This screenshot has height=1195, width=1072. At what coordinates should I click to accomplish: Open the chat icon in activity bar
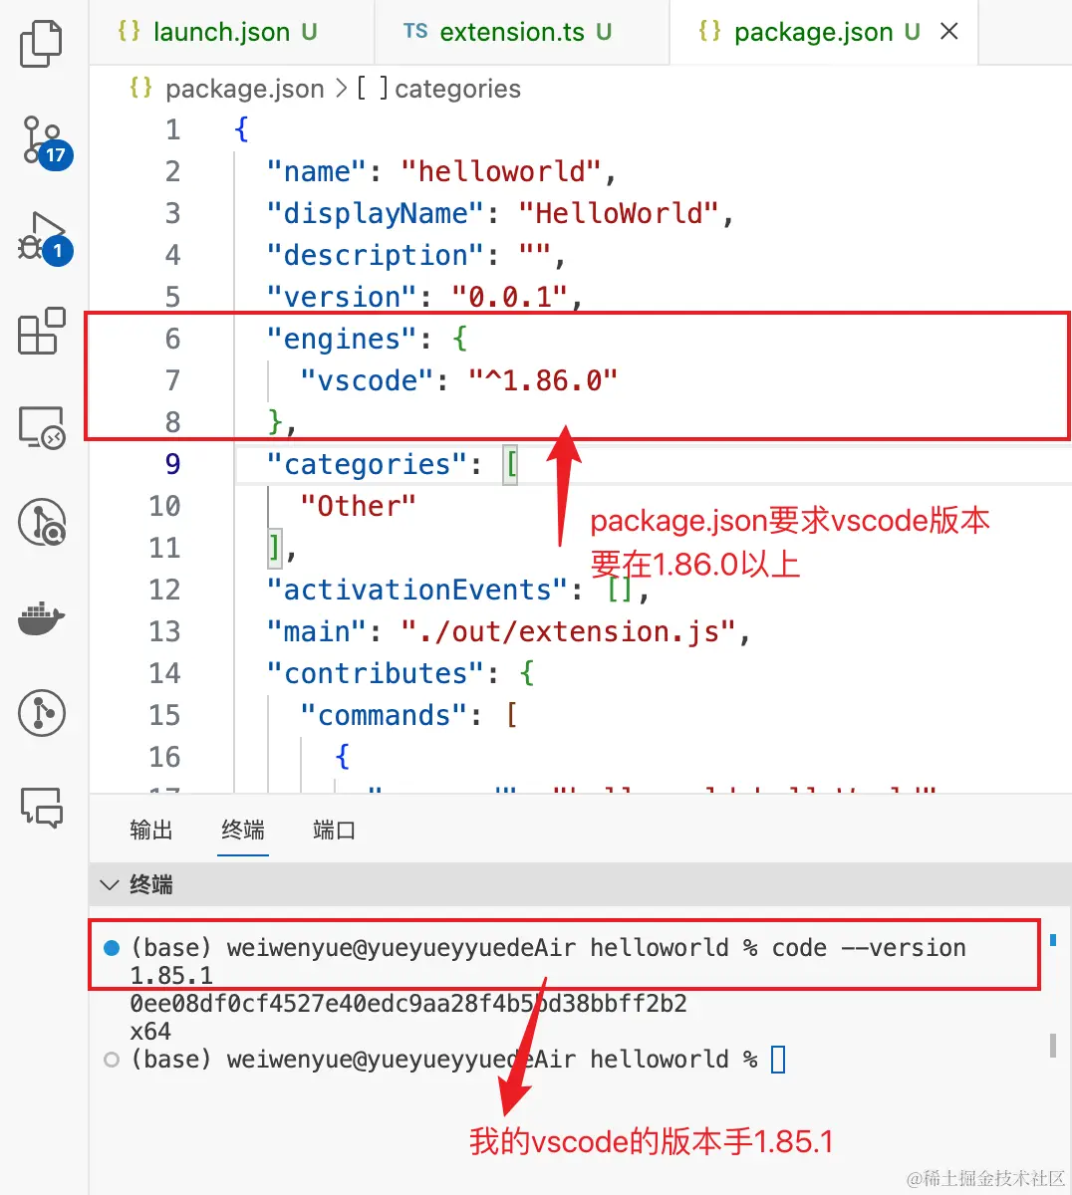42,807
